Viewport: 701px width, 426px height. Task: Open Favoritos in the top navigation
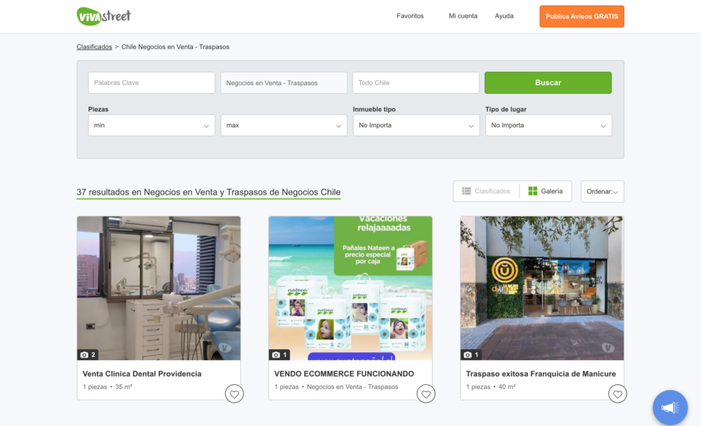point(410,16)
